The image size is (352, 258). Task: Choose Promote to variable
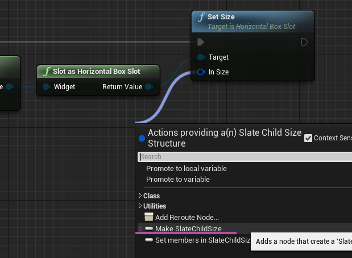(178, 180)
